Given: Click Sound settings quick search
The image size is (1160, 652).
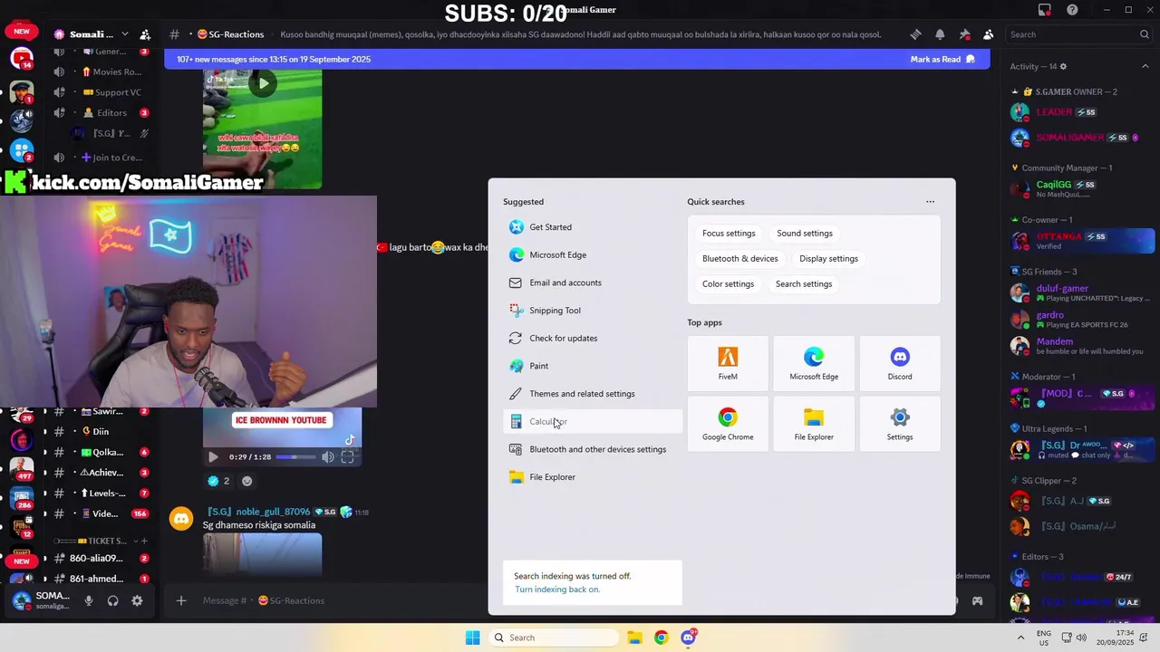Looking at the screenshot, I should click(804, 234).
